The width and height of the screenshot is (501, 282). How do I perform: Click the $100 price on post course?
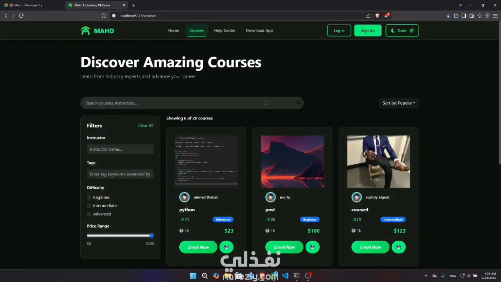click(x=314, y=231)
